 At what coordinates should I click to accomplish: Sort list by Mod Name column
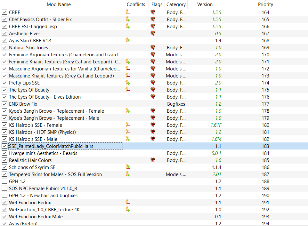59,4
